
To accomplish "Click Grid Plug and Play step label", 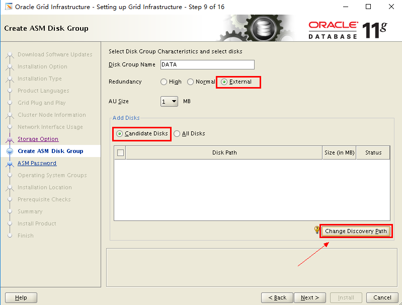I will [x=42, y=103].
